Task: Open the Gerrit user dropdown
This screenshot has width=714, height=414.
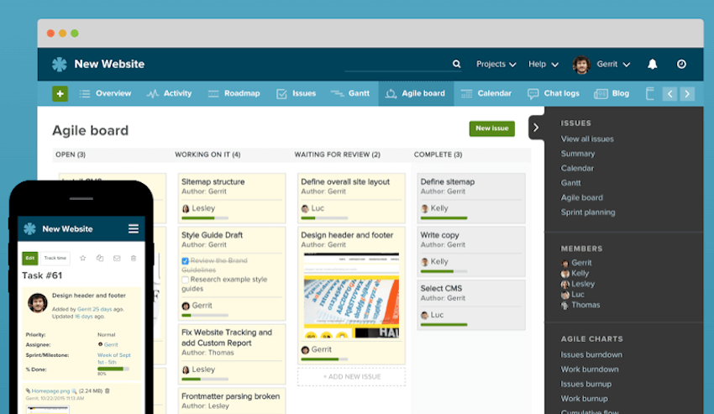Action: click(x=613, y=64)
